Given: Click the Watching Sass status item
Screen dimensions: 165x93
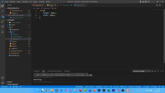Looking at the screenshot, I should tap(79, 87).
